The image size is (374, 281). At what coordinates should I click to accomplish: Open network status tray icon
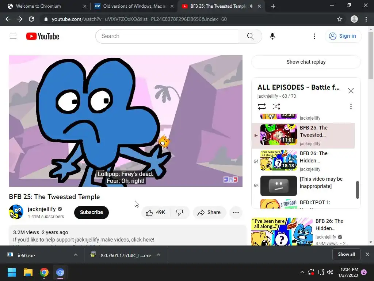pos(321,272)
